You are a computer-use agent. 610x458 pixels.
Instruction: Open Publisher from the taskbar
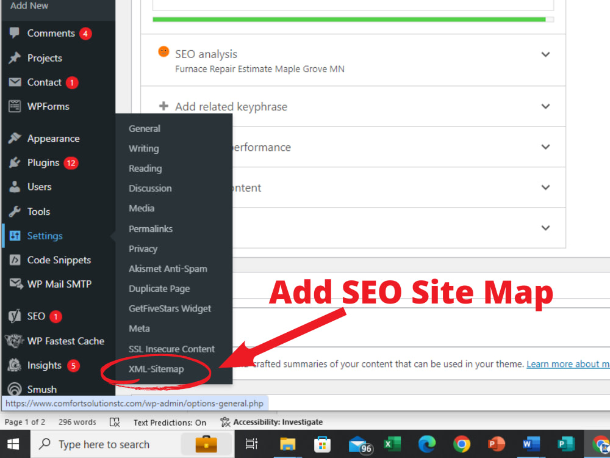click(x=566, y=444)
